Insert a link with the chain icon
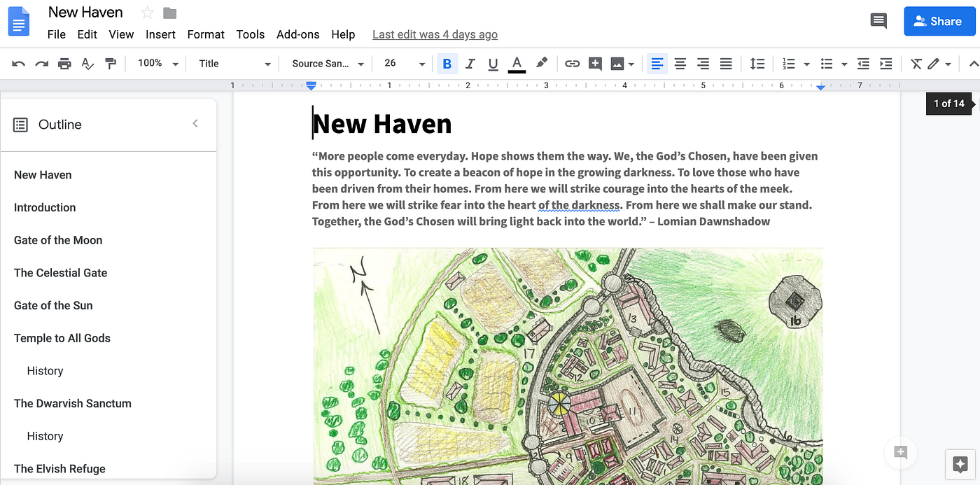 pos(573,64)
